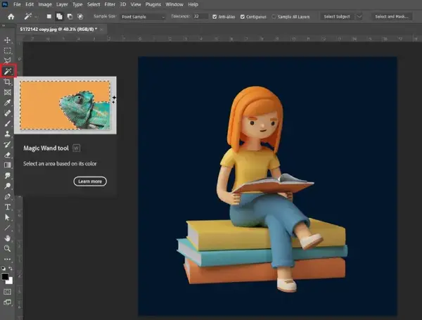Click the Tolerance input field
The width and height of the screenshot is (422, 320).
(200, 17)
